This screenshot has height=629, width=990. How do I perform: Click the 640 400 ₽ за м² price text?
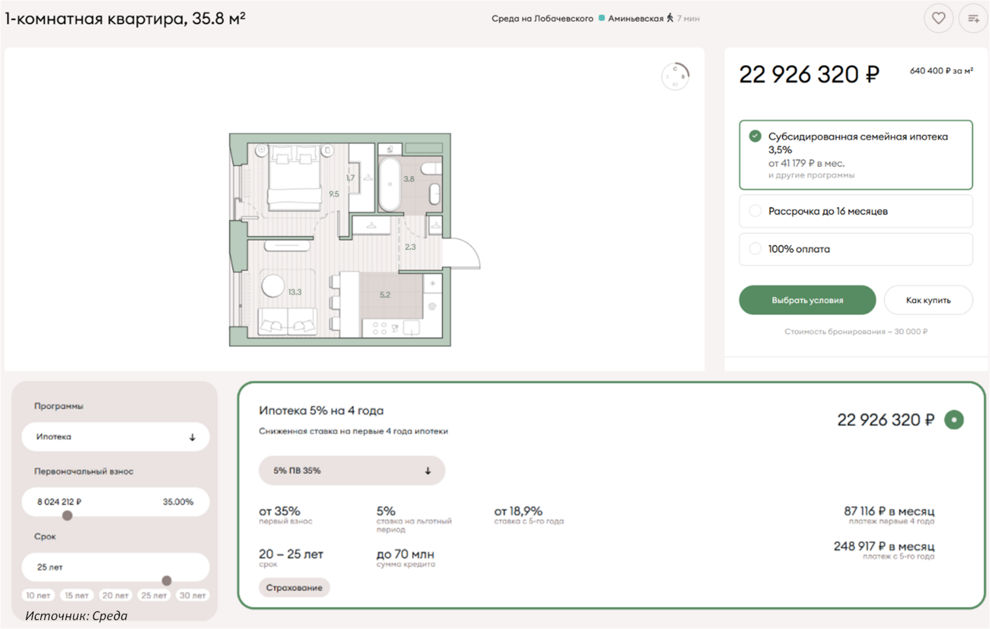pos(941,71)
